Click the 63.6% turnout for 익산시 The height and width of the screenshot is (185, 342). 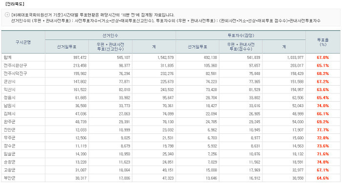[323, 90]
